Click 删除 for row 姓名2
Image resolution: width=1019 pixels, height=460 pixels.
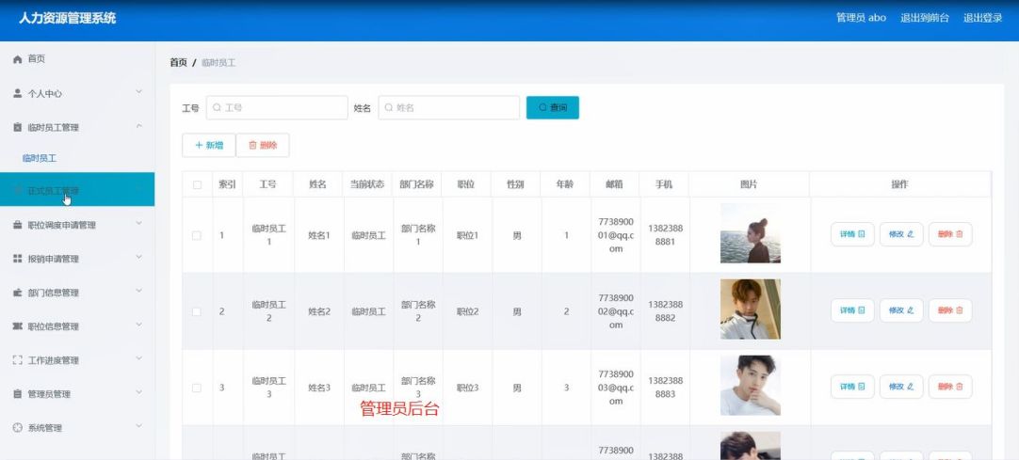tap(950, 310)
